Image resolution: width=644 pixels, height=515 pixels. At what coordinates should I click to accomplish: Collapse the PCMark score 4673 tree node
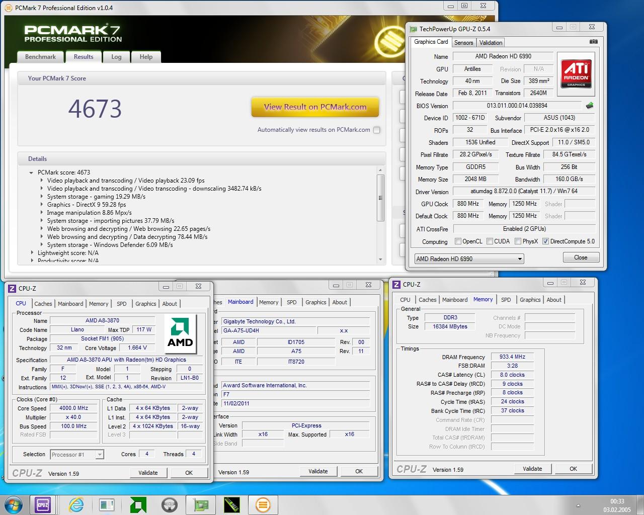click(32, 173)
